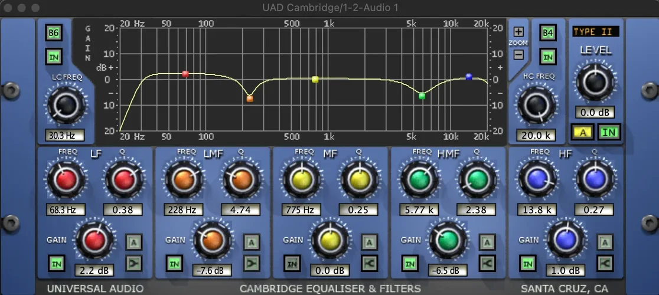The image size is (659, 295).
Task: Click the 0.38 LF Q value field
Action: [x=123, y=209]
